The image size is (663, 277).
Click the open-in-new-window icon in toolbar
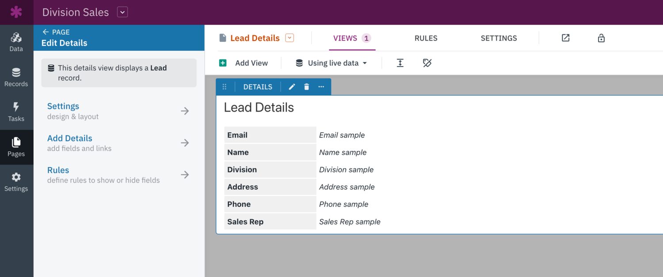[x=566, y=38]
